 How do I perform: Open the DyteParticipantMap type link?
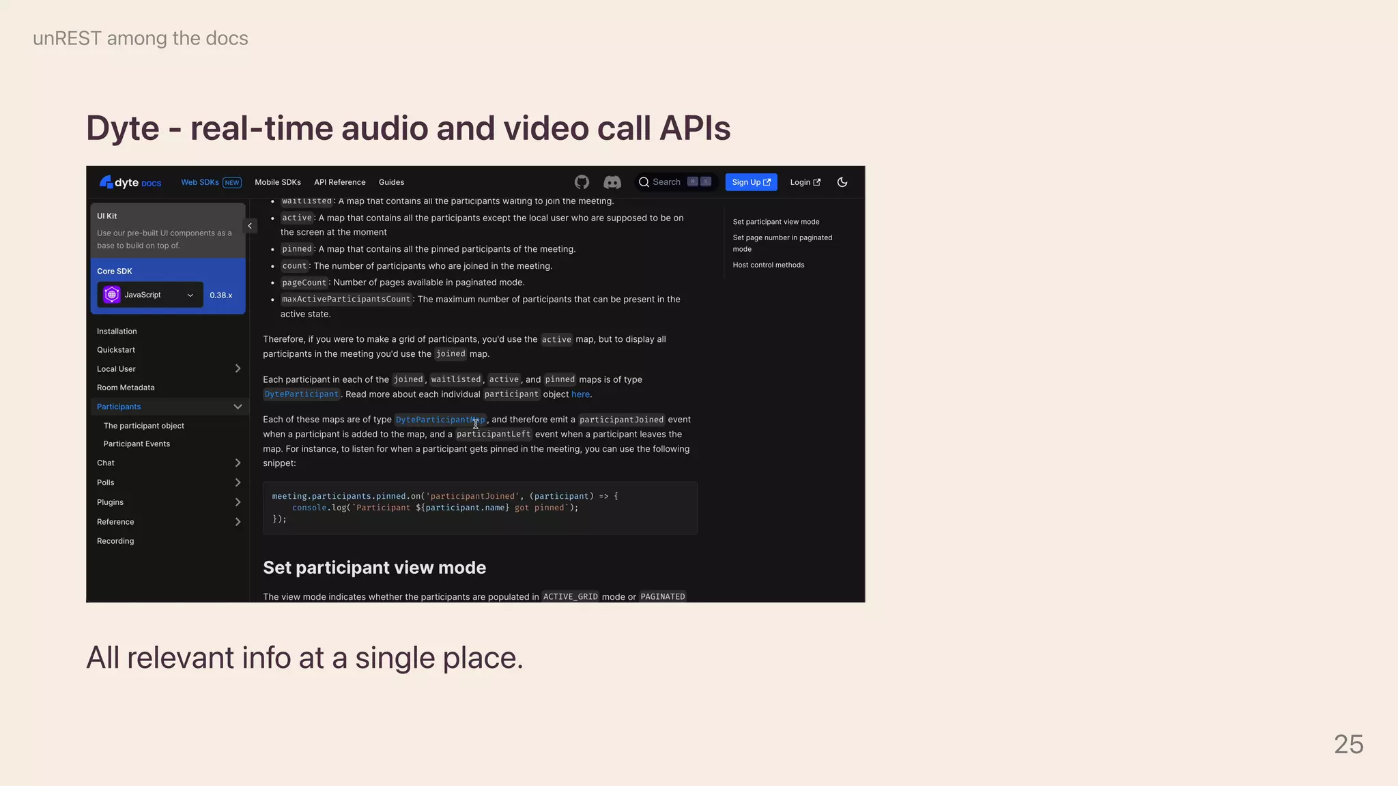440,420
